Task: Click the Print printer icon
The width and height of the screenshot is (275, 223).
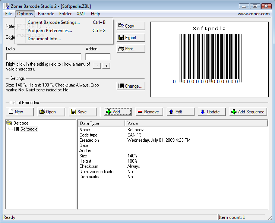Action: 121,48
